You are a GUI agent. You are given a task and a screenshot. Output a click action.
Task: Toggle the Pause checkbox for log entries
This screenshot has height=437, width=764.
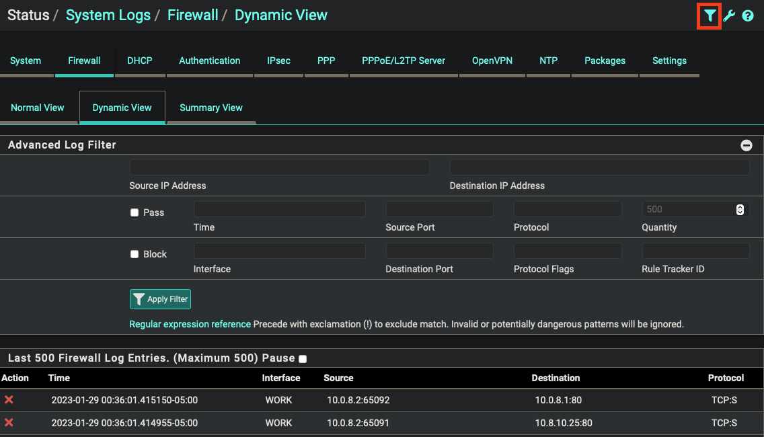click(302, 359)
